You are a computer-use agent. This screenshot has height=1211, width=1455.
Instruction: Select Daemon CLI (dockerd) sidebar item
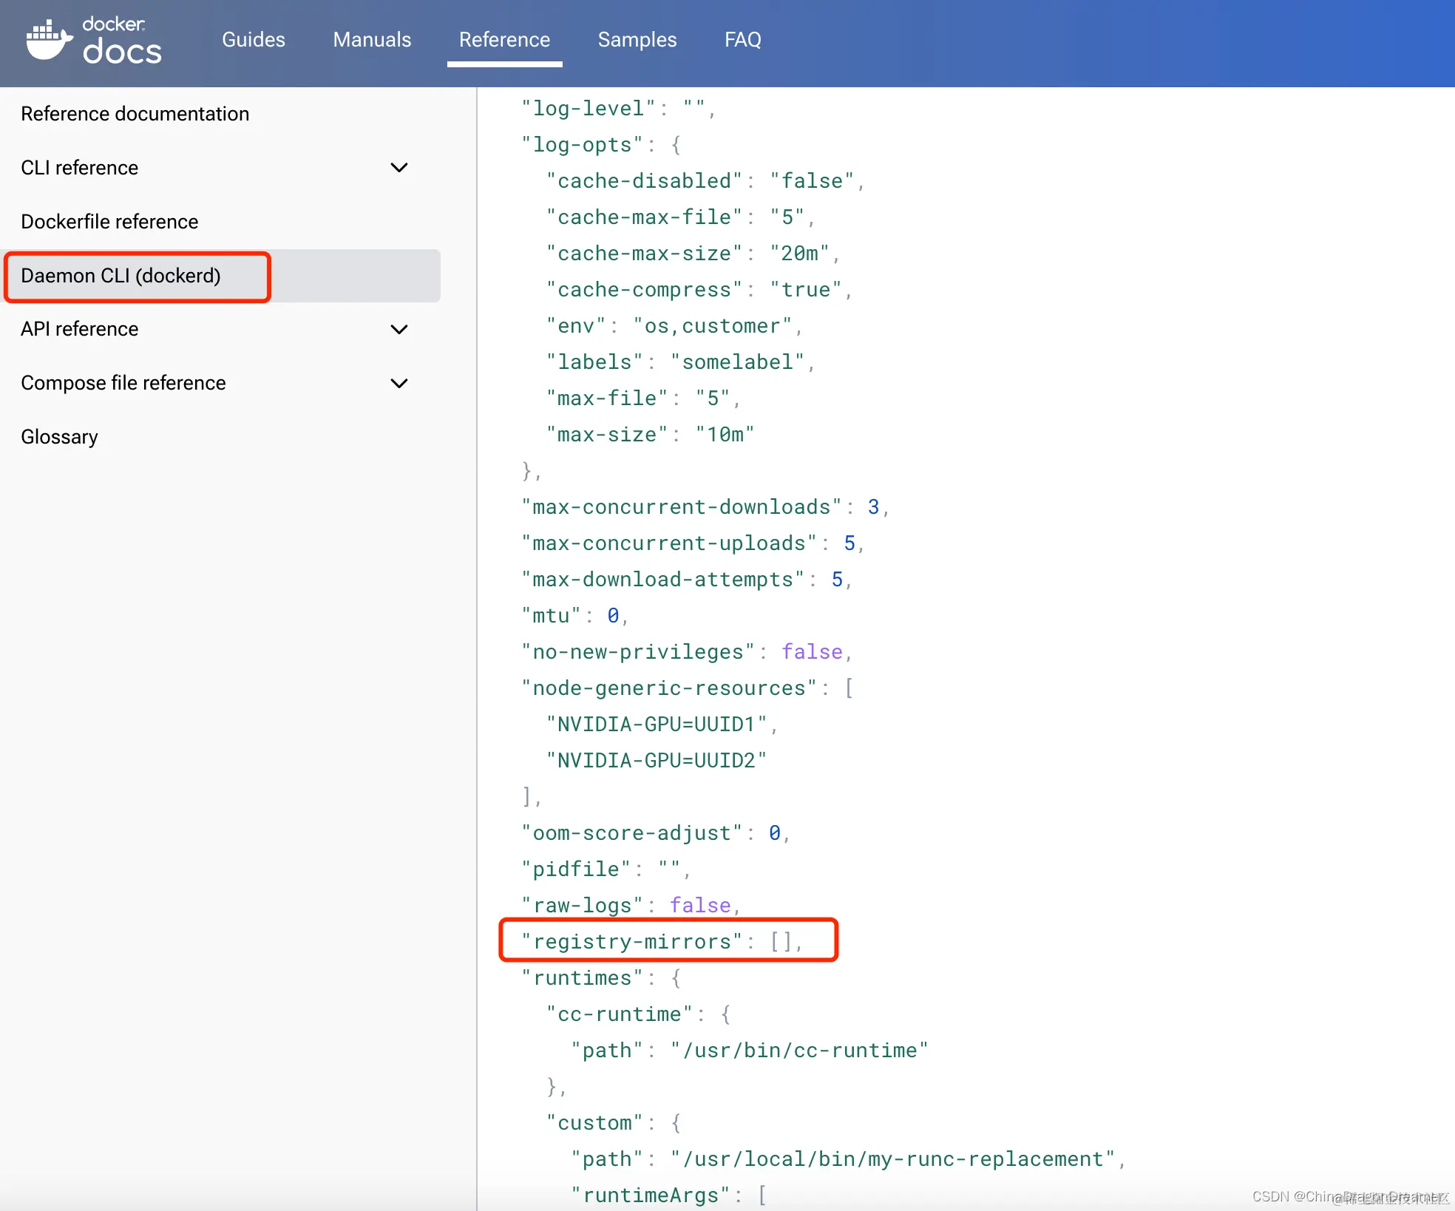tap(121, 276)
